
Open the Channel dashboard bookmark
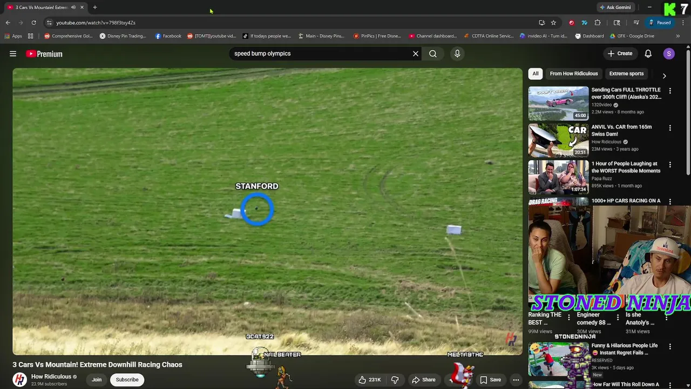(432, 36)
